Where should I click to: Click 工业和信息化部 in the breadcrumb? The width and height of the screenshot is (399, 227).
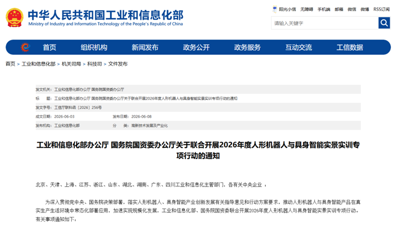click(x=38, y=64)
